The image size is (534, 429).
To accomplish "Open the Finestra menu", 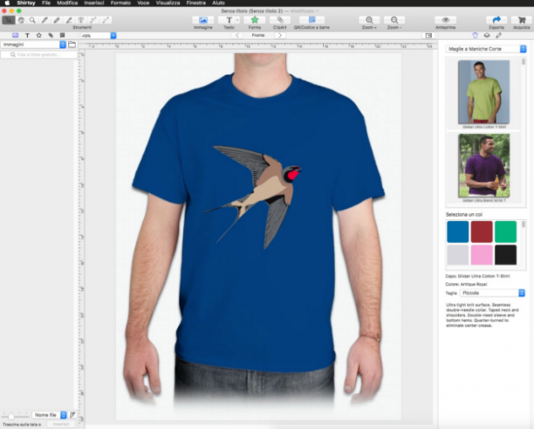I will click(x=195, y=3).
